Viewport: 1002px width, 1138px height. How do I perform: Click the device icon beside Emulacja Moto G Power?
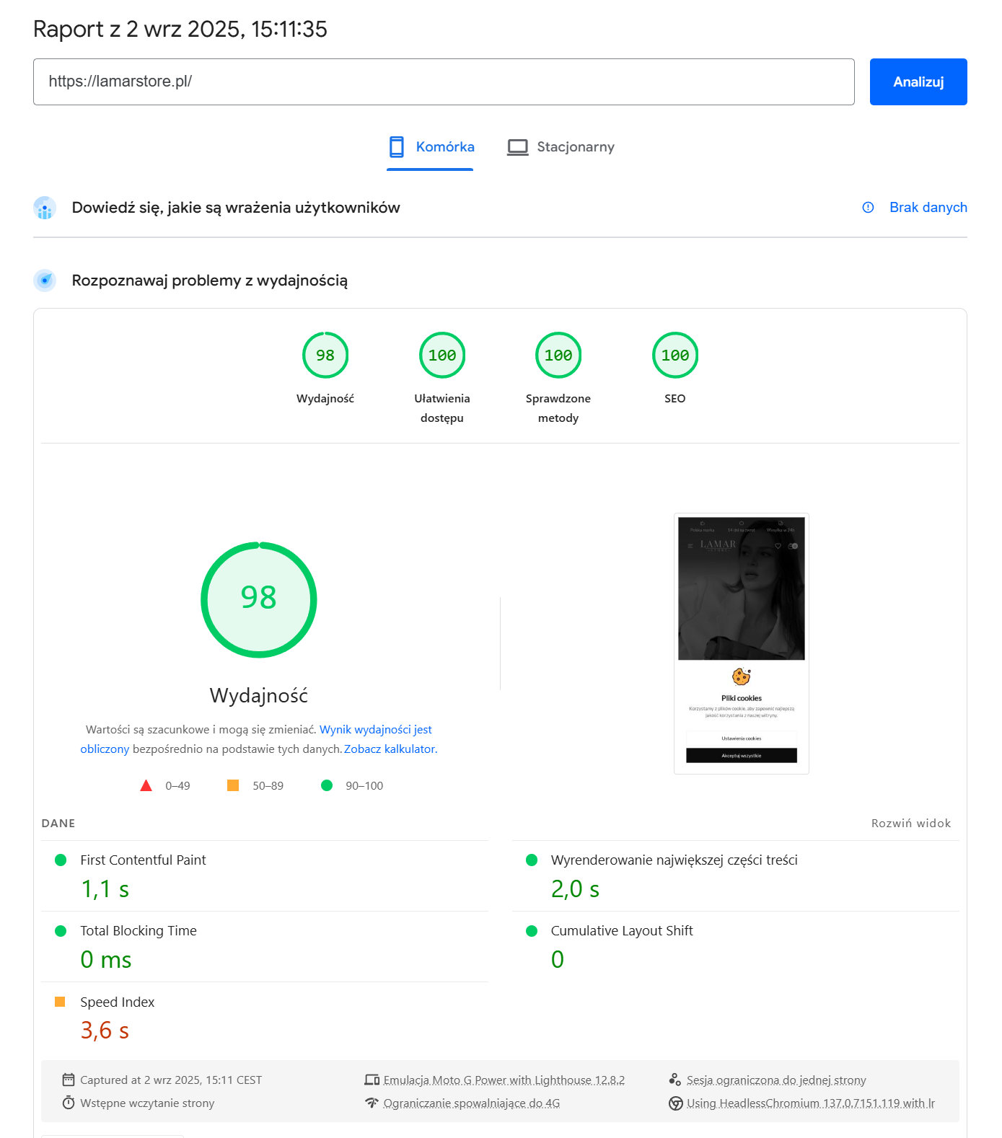(x=372, y=1080)
